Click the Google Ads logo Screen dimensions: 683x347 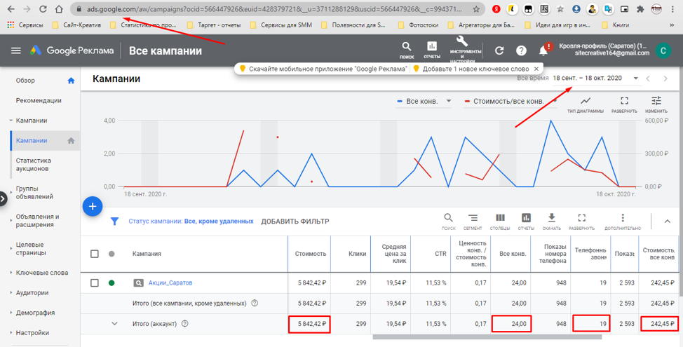click(36, 50)
